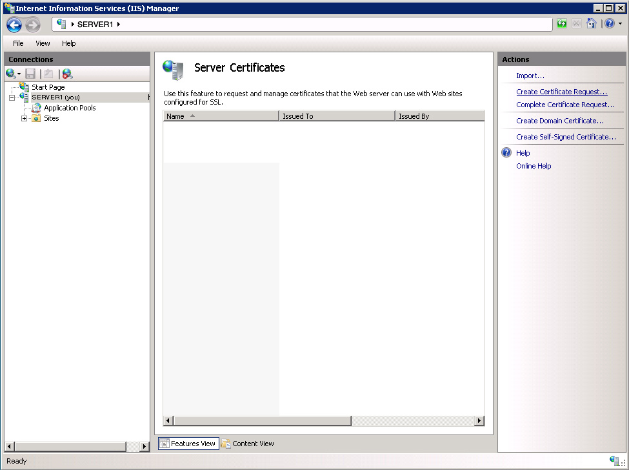Open the dropdown arrow beside Create New Connection

[x=19, y=74]
